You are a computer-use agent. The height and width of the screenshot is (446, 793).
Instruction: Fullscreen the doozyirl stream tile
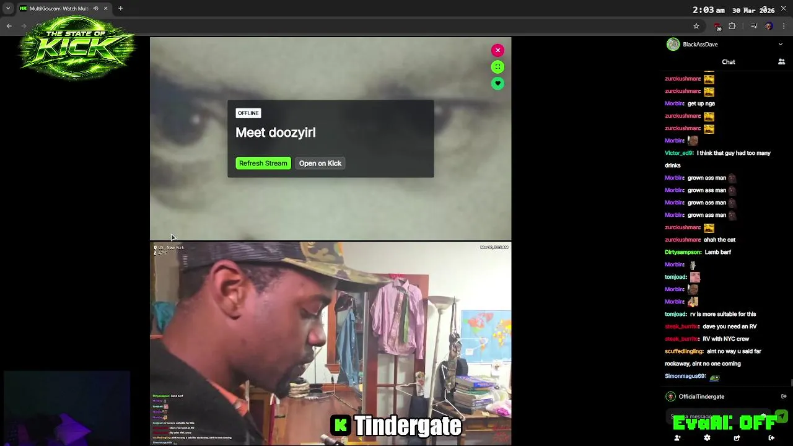tap(497, 67)
